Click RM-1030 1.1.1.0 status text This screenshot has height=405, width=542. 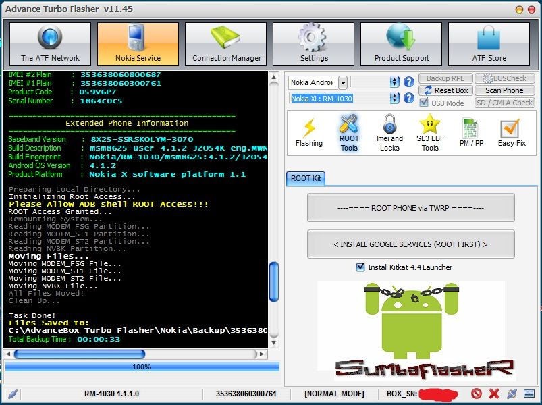point(111,394)
